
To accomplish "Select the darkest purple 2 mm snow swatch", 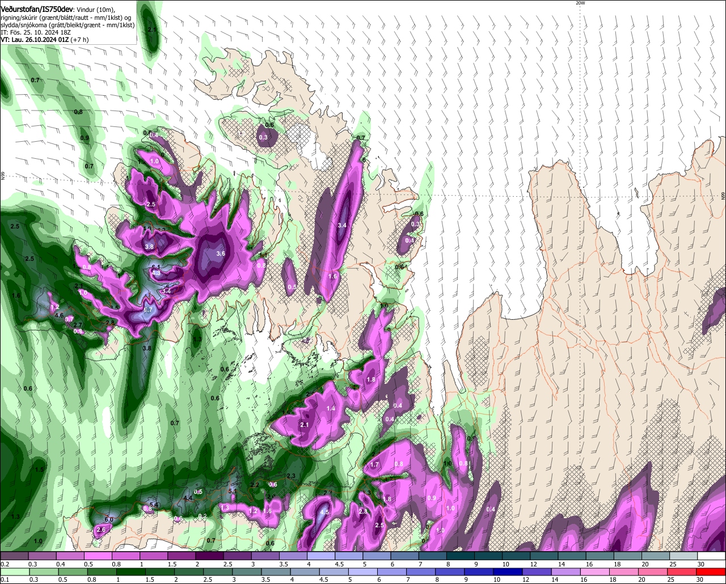I will point(209,556).
